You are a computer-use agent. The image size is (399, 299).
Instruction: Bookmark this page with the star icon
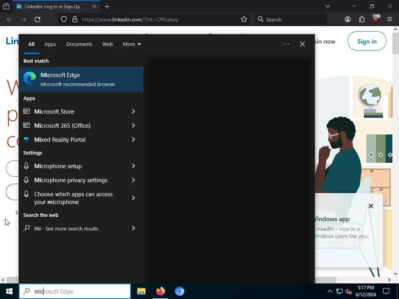coord(244,19)
